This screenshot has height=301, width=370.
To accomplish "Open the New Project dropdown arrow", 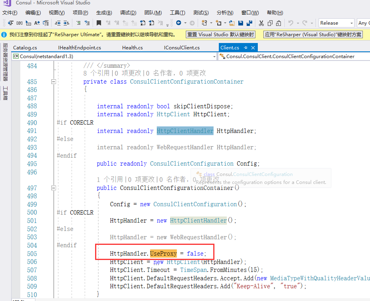I will 211,23.
